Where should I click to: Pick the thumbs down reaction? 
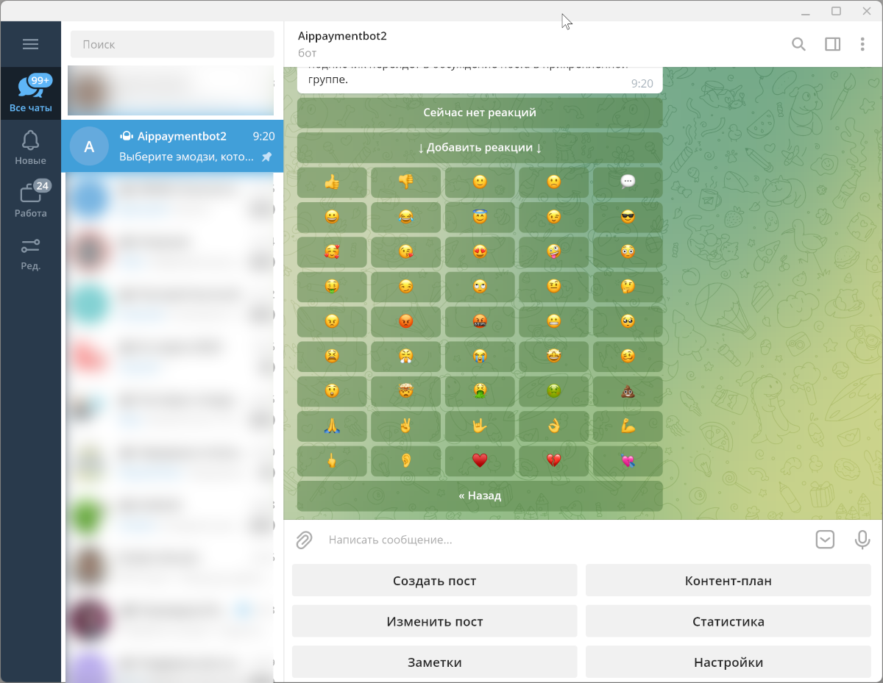(406, 182)
